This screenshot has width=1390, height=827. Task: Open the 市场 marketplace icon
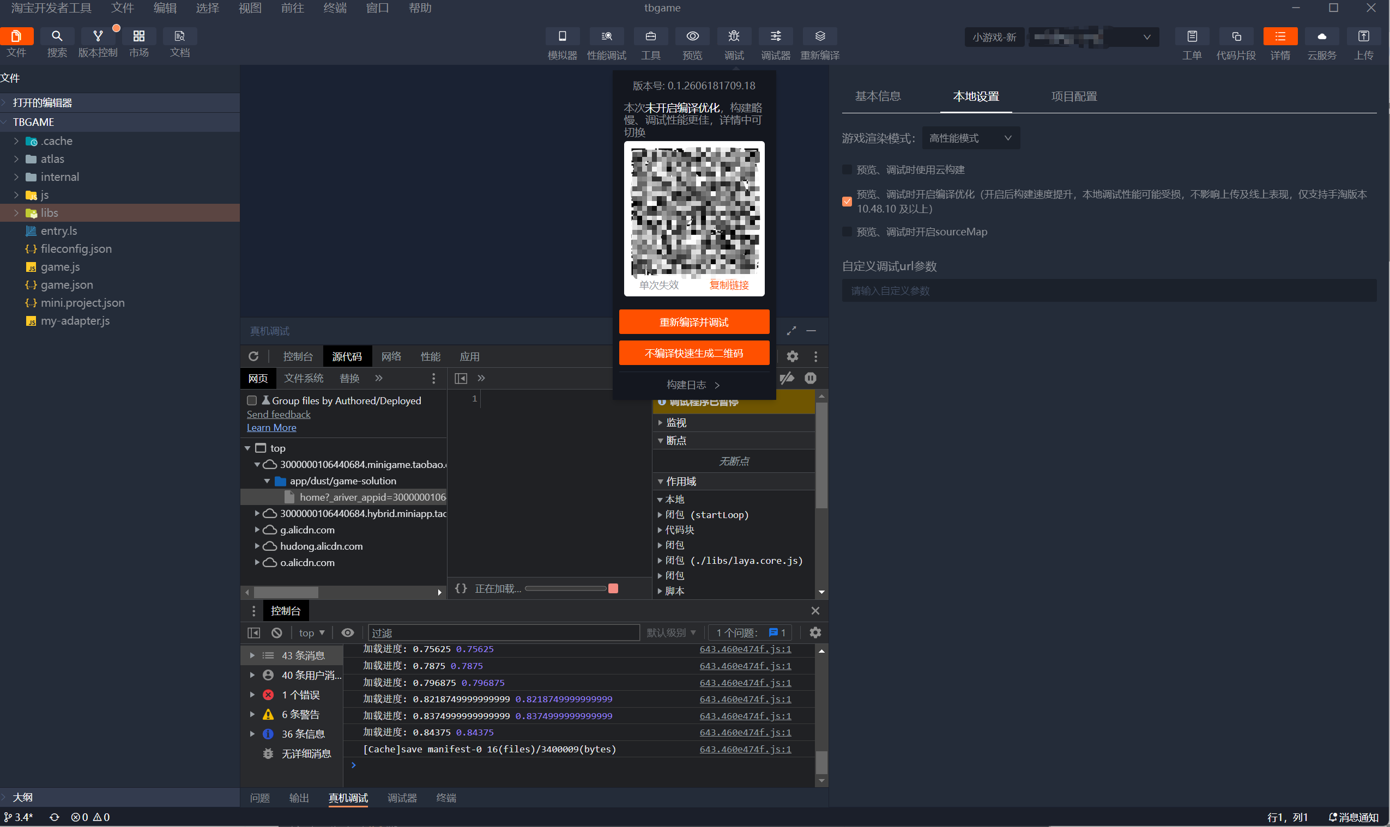tap(139, 36)
